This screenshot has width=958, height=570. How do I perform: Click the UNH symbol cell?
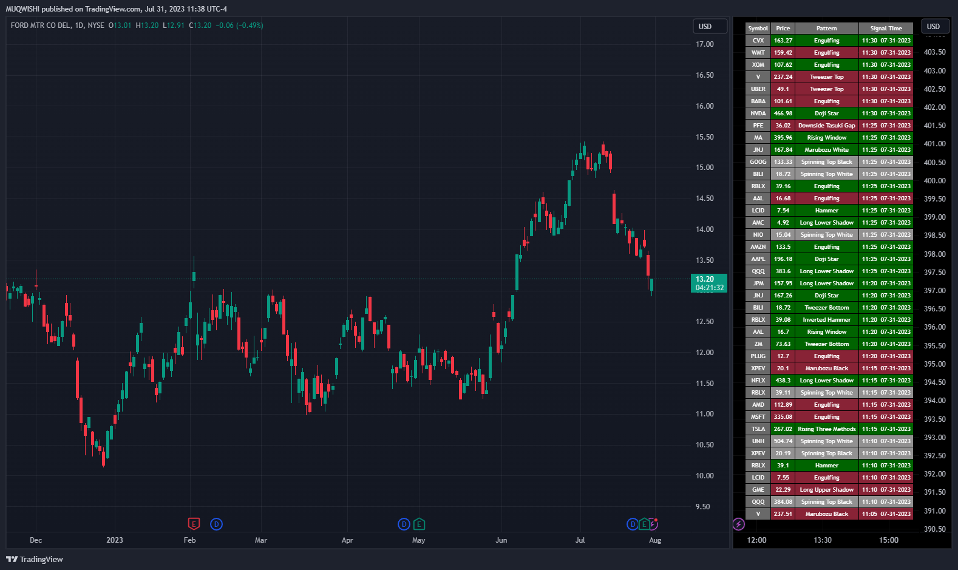pyautogui.click(x=758, y=441)
